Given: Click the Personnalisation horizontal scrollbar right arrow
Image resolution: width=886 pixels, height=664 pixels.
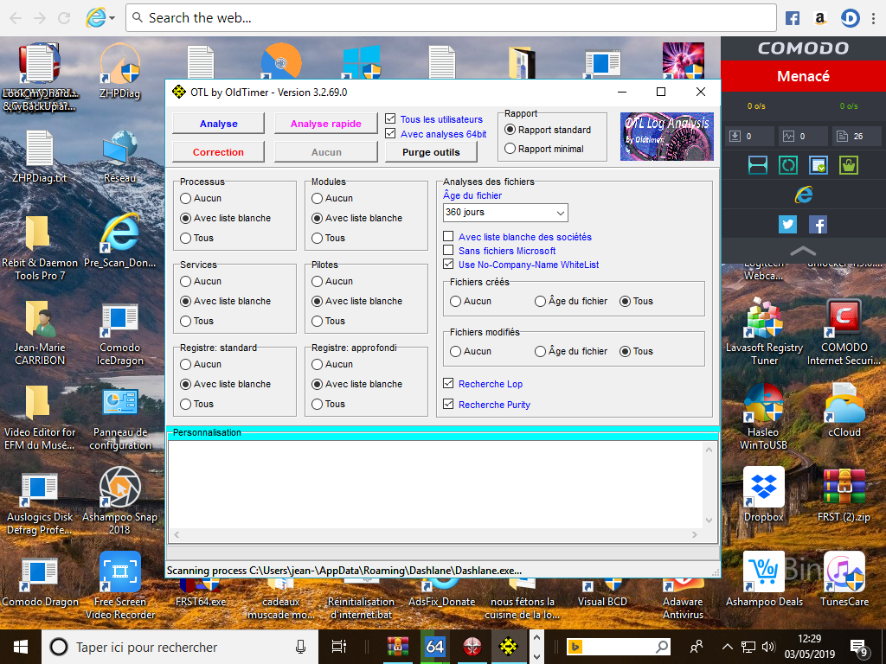Looking at the screenshot, I should pos(695,534).
